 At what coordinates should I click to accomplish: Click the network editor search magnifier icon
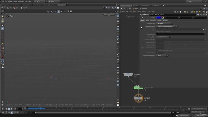204,12
